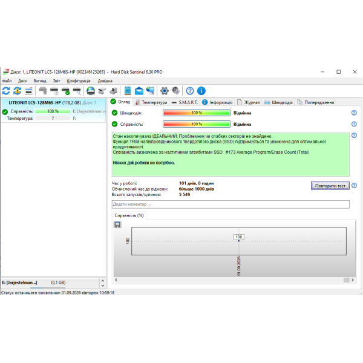This screenshot has height=363, width=363.
Task: Click the Повторити тест button
Action: click(330, 186)
